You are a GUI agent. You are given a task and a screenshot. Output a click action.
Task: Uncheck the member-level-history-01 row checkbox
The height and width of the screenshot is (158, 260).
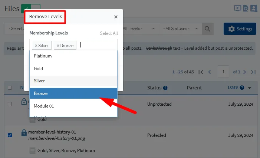[x=10, y=135]
